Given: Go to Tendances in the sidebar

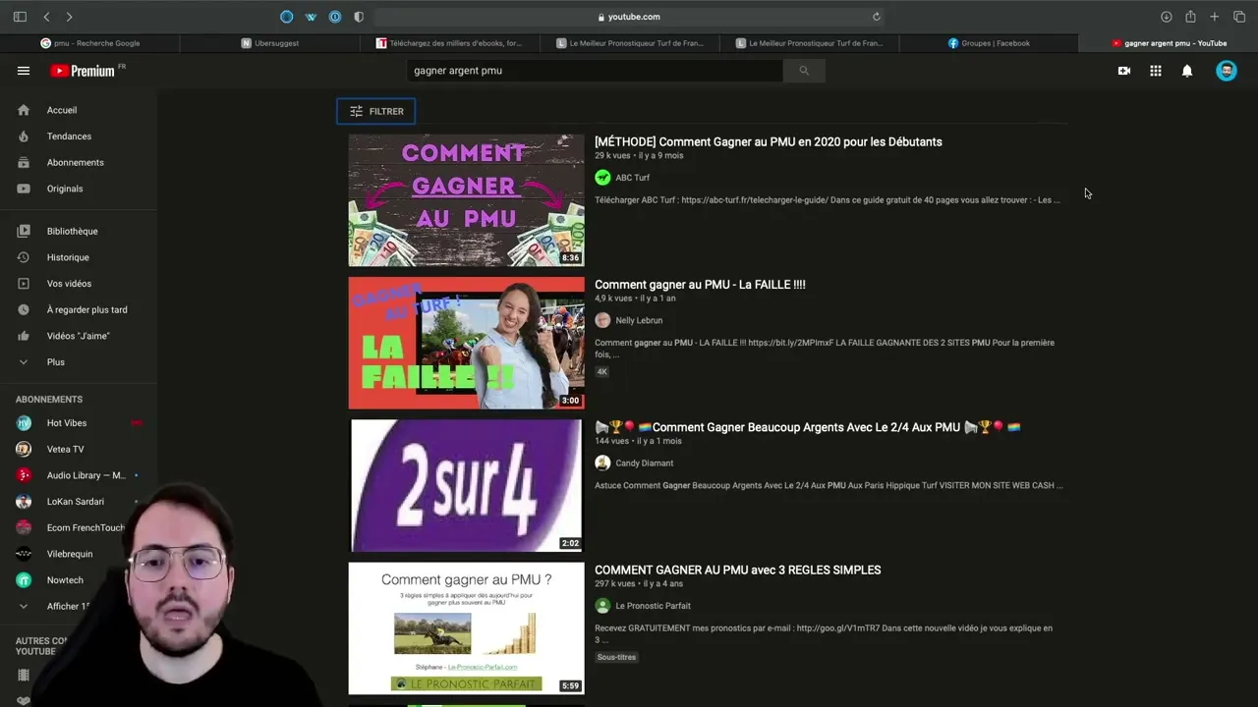Looking at the screenshot, I should point(69,136).
